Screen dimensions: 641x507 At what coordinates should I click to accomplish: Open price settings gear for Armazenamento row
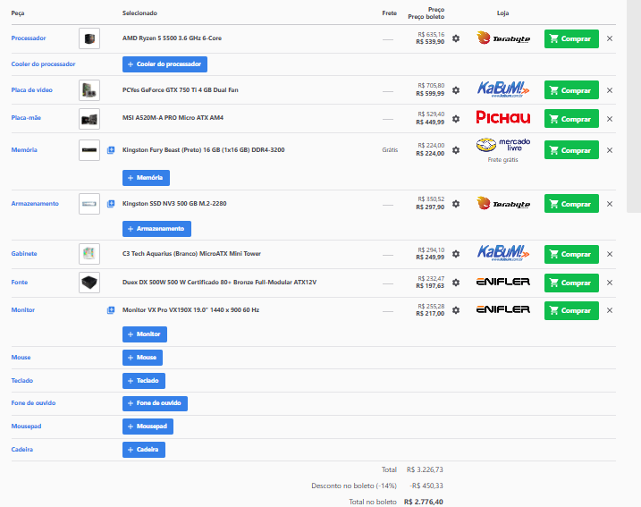coord(456,204)
